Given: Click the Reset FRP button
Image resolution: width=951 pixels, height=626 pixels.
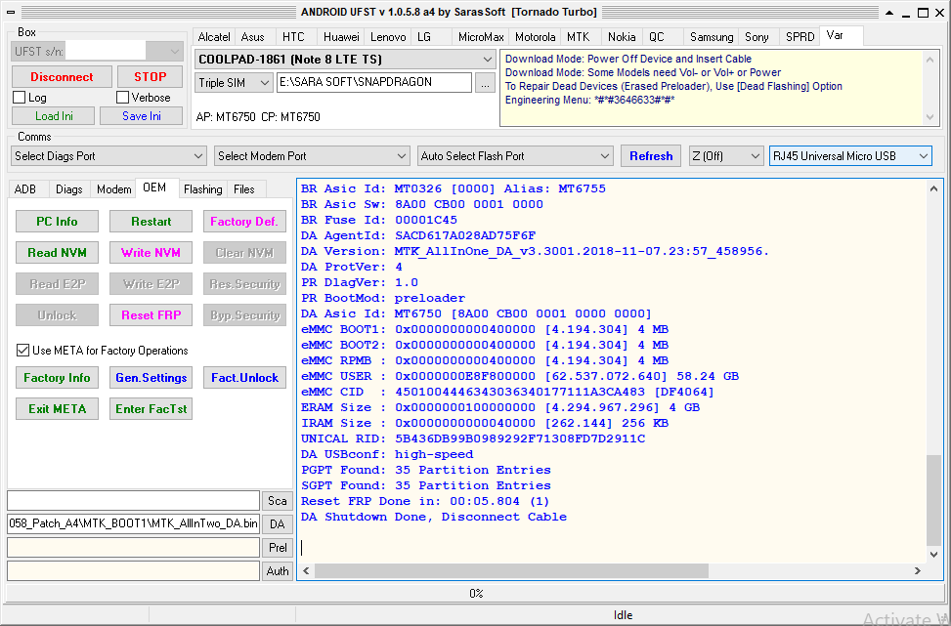Looking at the screenshot, I should pos(151,315).
